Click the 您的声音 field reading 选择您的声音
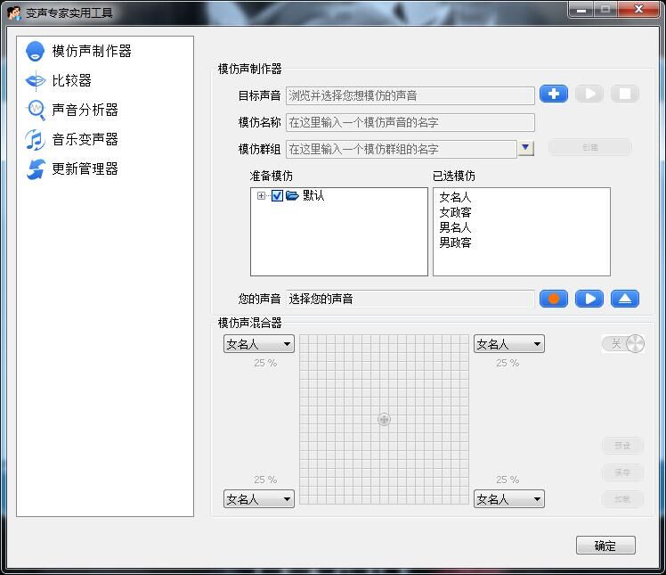 410,299
